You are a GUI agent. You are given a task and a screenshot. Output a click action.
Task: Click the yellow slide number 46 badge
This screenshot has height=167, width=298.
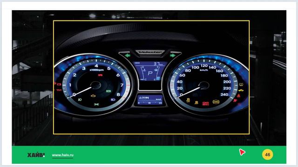pyautogui.click(x=267, y=154)
